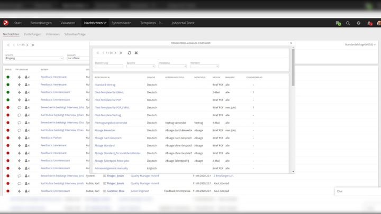Screen dimensions: 381x214
Task: Open the Absage Talentpool finest jobs link
Action: [112, 161]
